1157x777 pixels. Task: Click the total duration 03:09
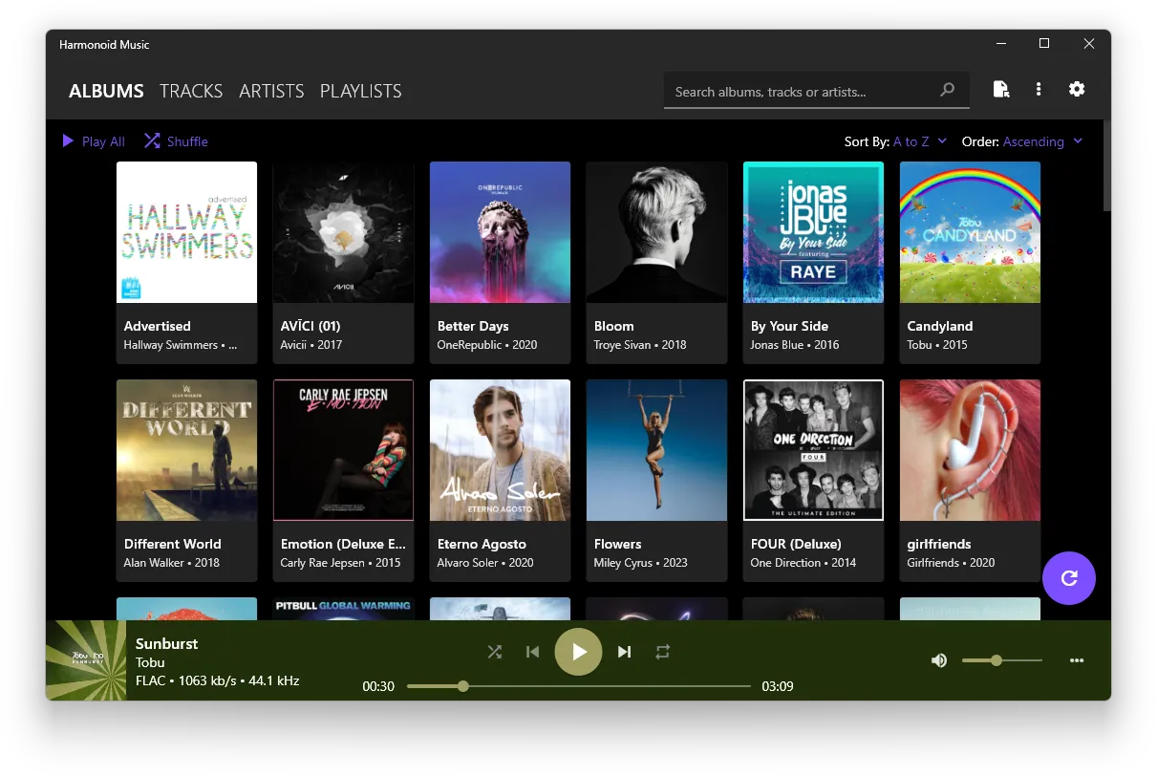point(778,686)
